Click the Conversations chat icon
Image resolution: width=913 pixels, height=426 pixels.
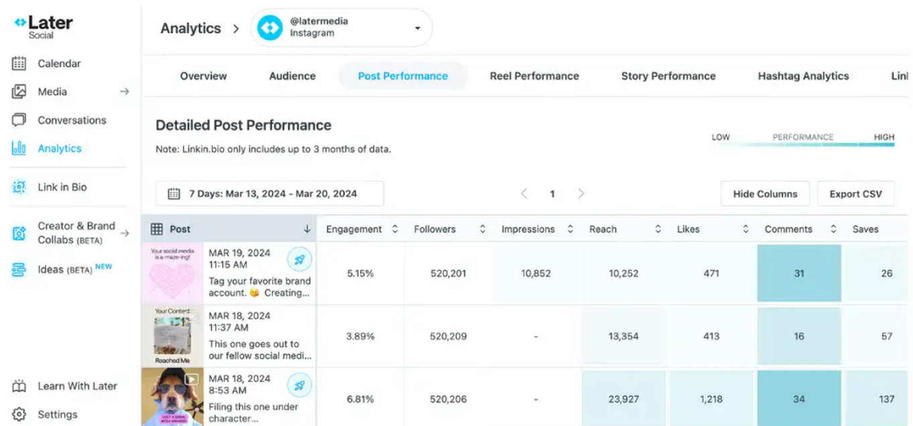pos(19,120)
